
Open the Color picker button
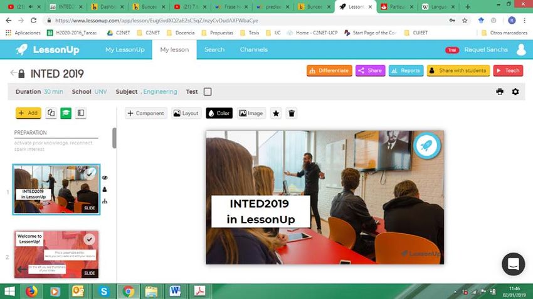[219, 113]
